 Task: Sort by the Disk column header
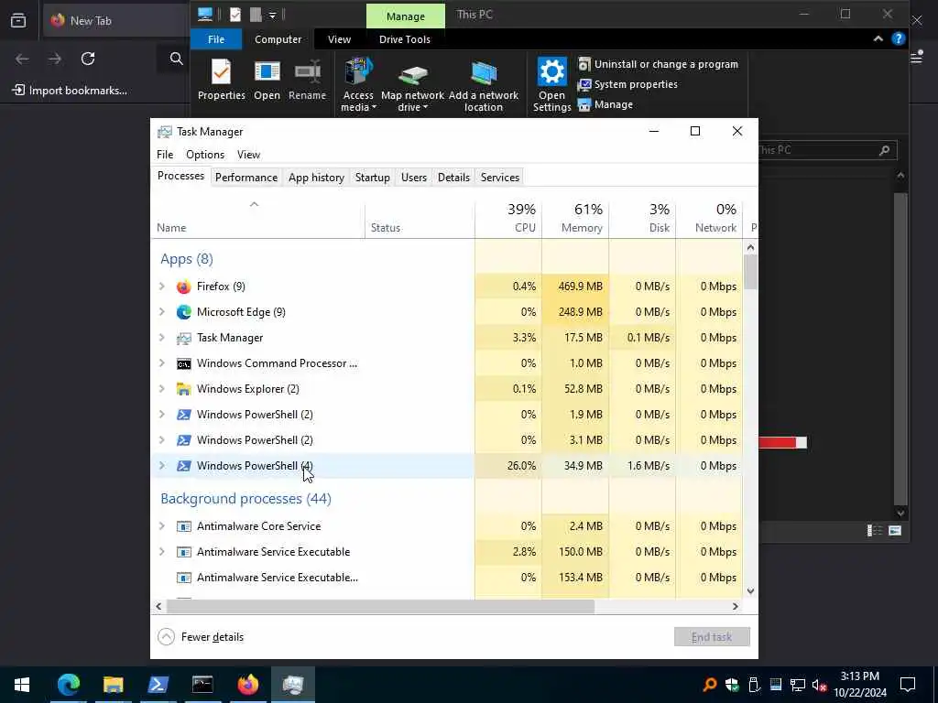[x=642, y=218]
